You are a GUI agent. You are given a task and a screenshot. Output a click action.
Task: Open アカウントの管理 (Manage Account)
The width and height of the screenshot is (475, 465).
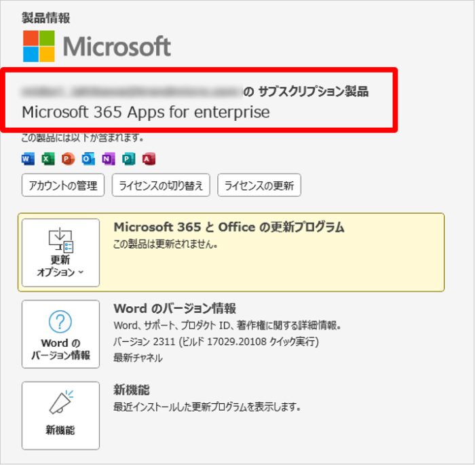point(63,185)
